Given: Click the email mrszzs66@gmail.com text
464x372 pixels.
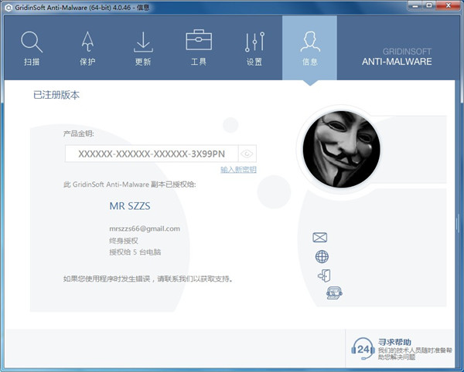Looking at the screenshot, I should pyautogui.click(x=145, y=228).
